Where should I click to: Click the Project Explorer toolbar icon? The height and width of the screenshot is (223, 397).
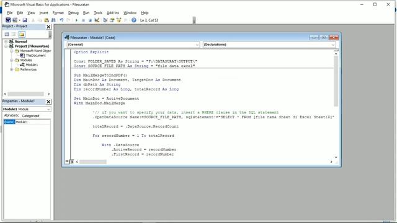(x=105, y=20)
